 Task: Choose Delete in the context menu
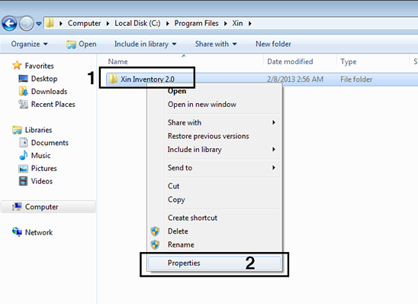178,231
